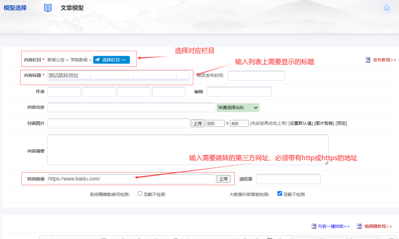Focus the 内容标题 text field
Viewport: 399px width, 239px height.
[118, 75]
